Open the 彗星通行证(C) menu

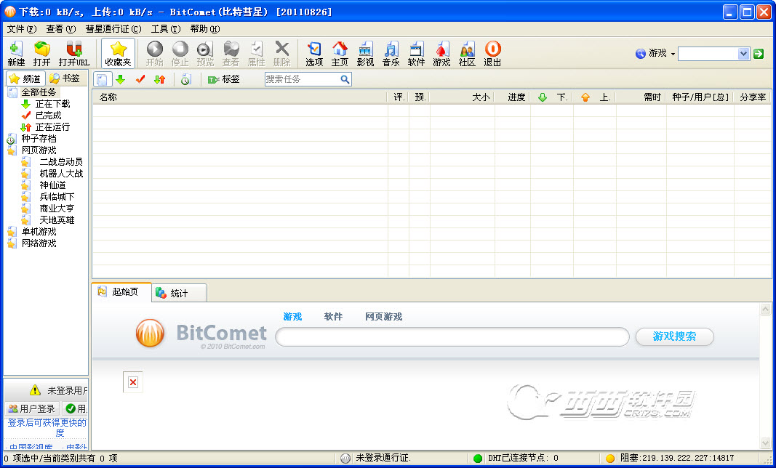[113, 28]
